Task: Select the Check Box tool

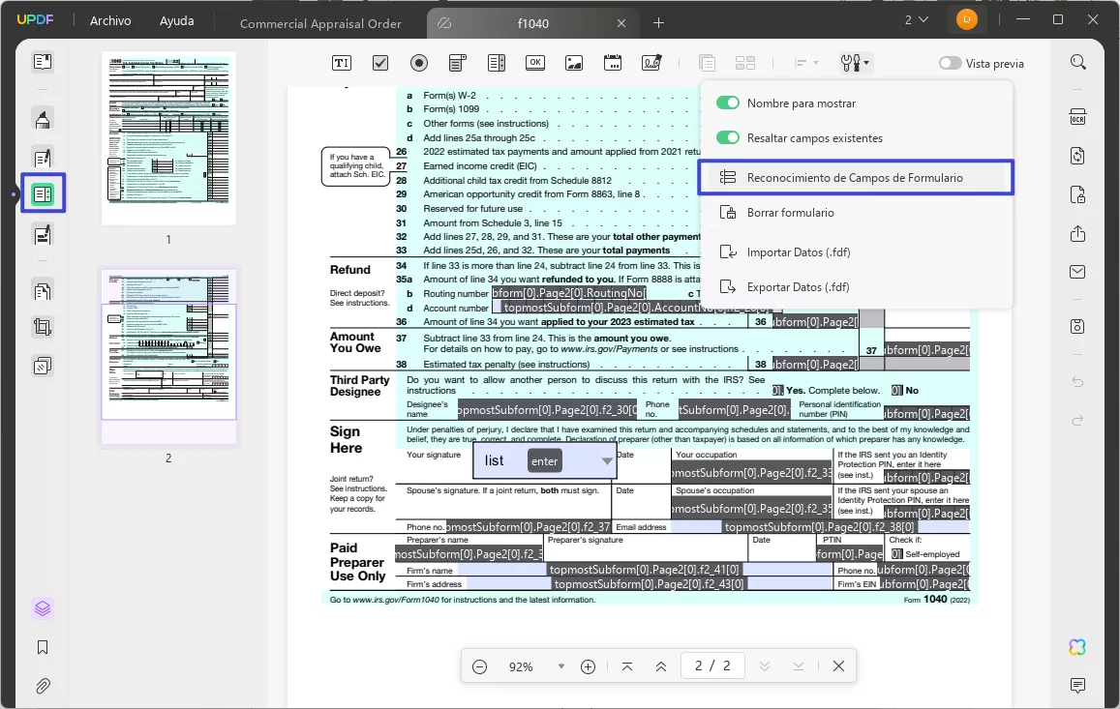Action: 380,63
